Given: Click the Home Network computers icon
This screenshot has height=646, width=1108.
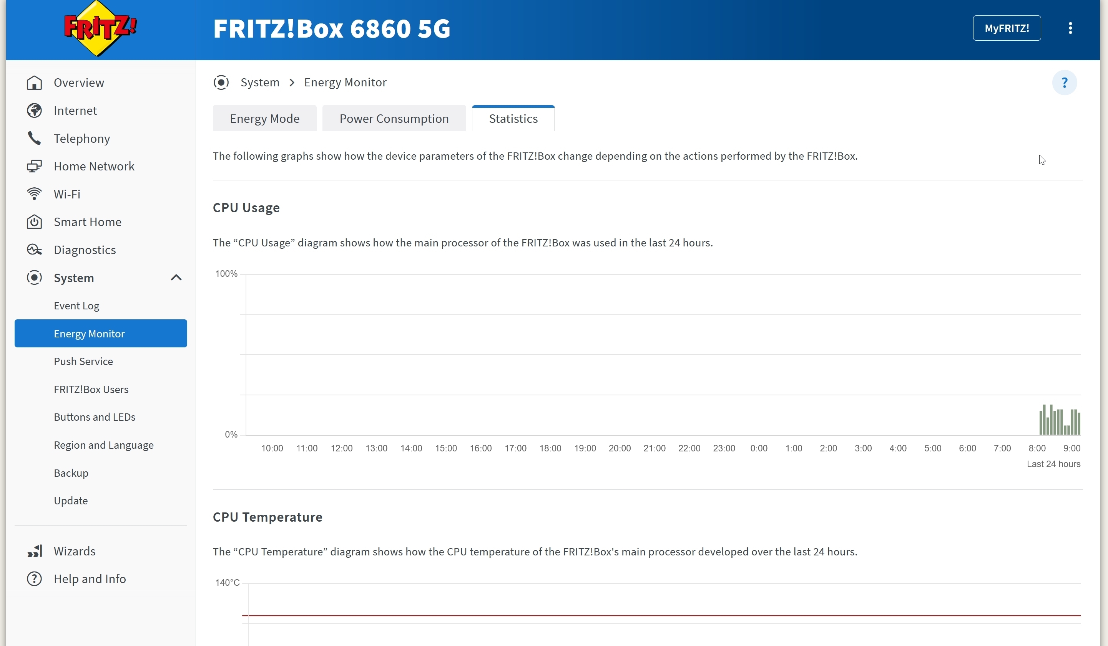Looking at the screenshot, I should [34, 167].
